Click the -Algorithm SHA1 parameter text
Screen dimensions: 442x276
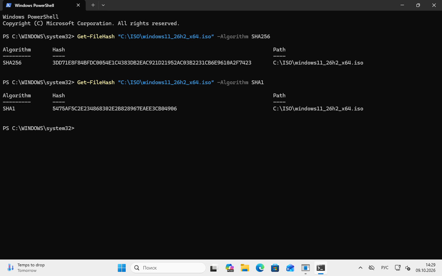240,82
